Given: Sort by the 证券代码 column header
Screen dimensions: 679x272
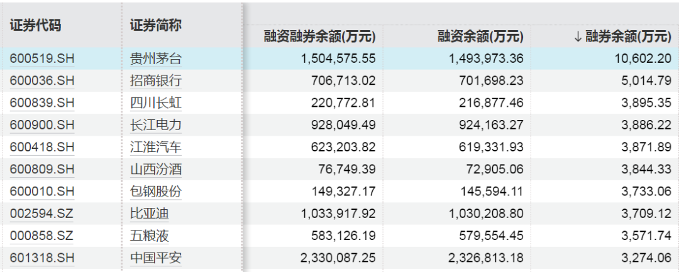Looking at the screenshot, I should pos(36,26).
